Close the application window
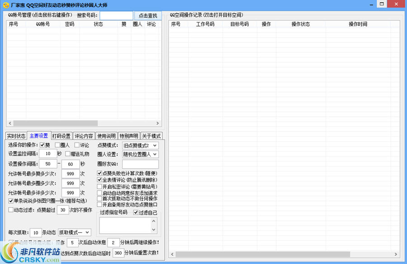Screen dimensions: 407x264 click(x=396, y=4)
